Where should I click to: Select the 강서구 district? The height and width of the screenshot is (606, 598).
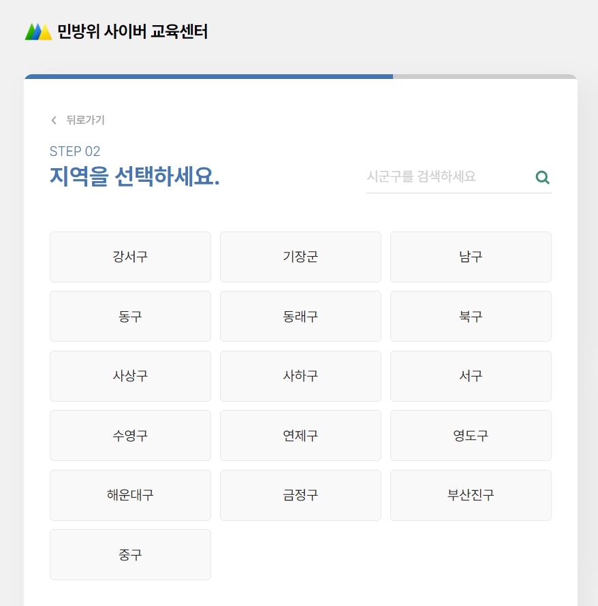(130, 257)
